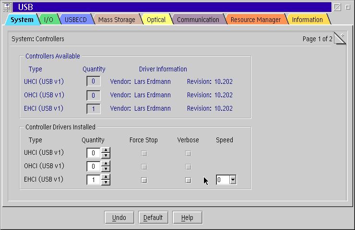Click 'System: Controllers' heading text

[x=38, y=39]
